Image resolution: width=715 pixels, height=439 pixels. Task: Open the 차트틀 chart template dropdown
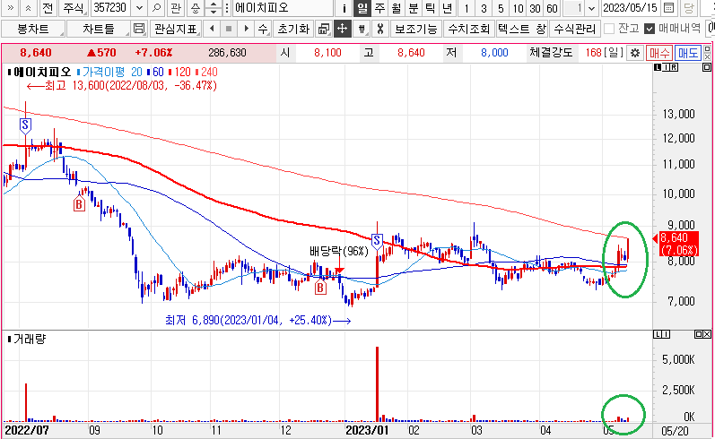point(99,30)
